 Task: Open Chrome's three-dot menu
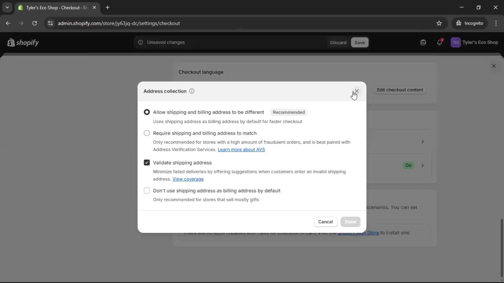pyautogui.click(x=496, y=23)
